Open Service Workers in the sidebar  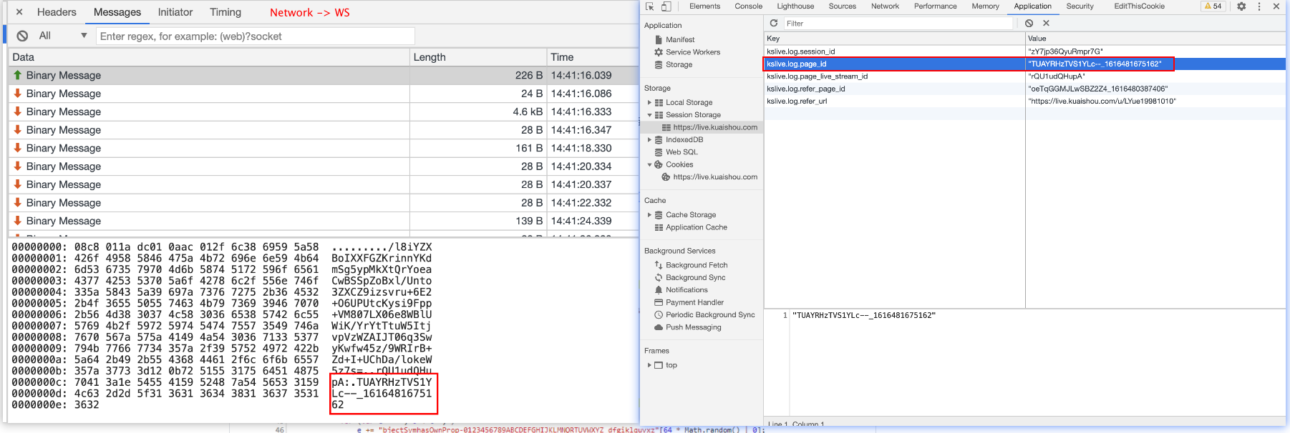coord(693,52)
